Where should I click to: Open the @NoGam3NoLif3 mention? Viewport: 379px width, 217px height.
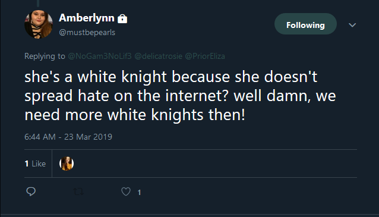point(100,56)
